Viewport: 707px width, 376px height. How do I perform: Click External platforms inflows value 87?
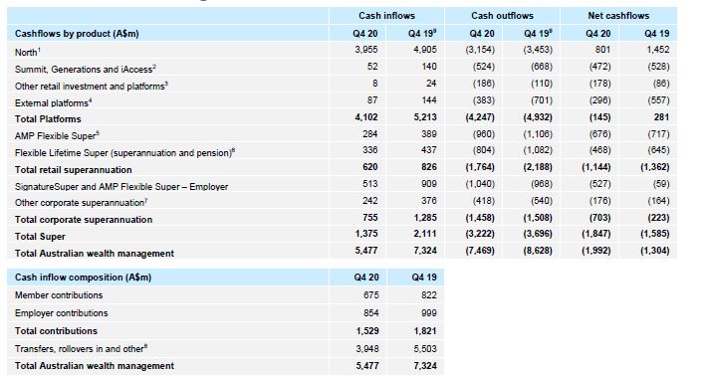click(x=372, y=99)
